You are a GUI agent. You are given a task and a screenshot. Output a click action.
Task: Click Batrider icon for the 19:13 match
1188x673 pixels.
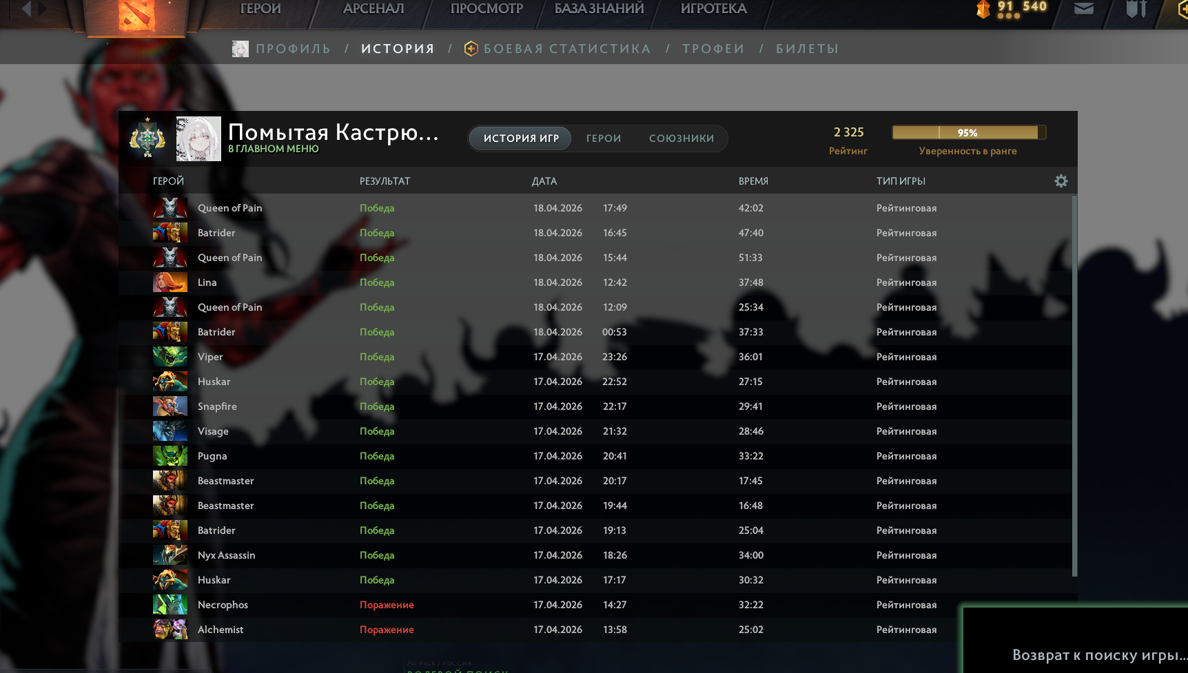tap(170, 530)
